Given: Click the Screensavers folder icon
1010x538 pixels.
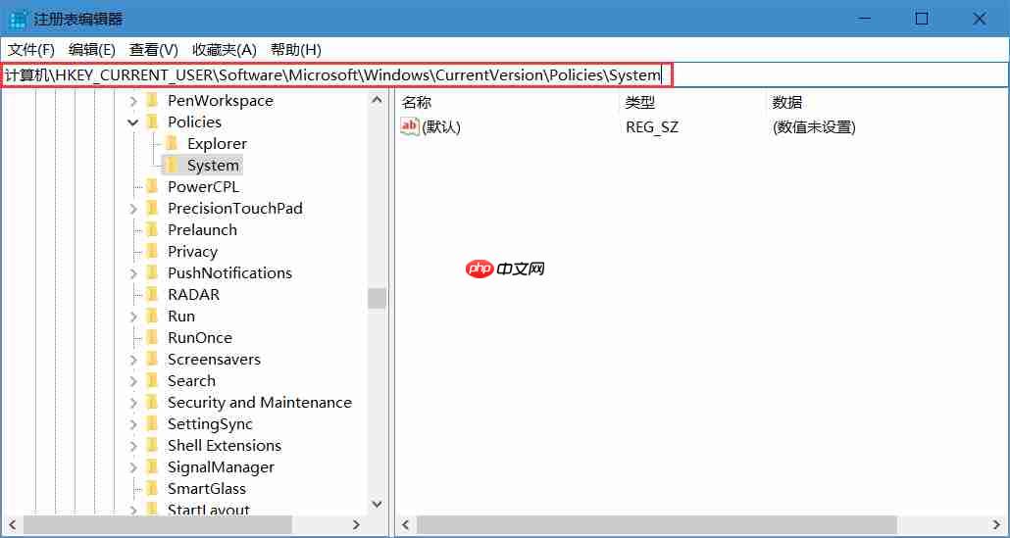Looking at the screenshot, I should (152, 359).
